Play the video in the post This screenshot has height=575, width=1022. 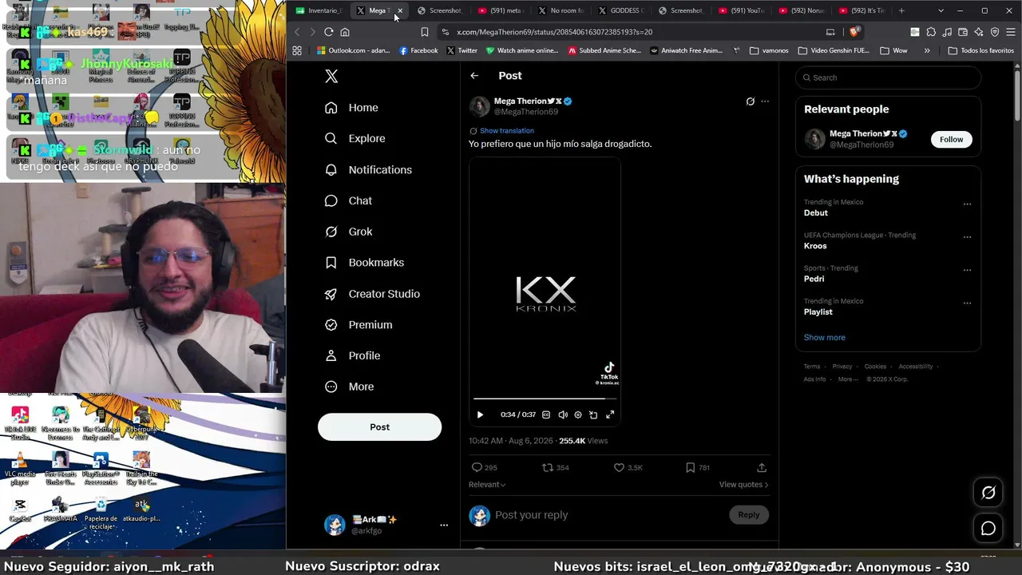click(x=480, y=414)
